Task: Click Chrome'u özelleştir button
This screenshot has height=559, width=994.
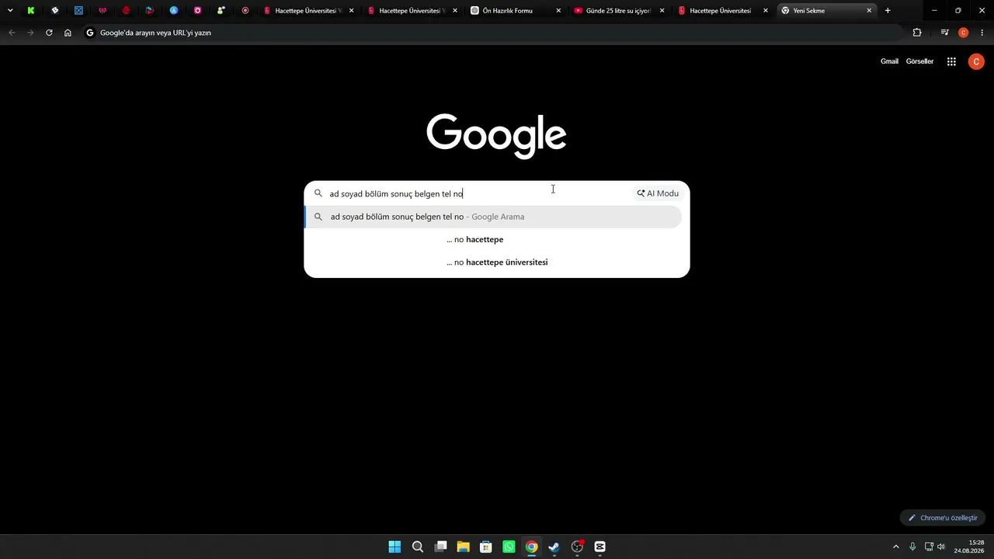Action: click(x=943, y=518)
